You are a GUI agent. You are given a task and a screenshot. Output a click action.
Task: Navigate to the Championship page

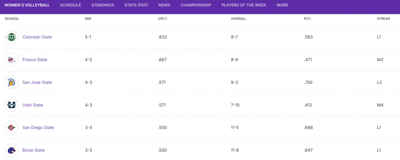[196, 5]
